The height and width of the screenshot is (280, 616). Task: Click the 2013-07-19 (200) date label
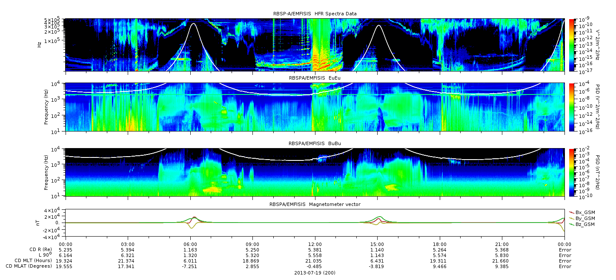coord(315,272)
